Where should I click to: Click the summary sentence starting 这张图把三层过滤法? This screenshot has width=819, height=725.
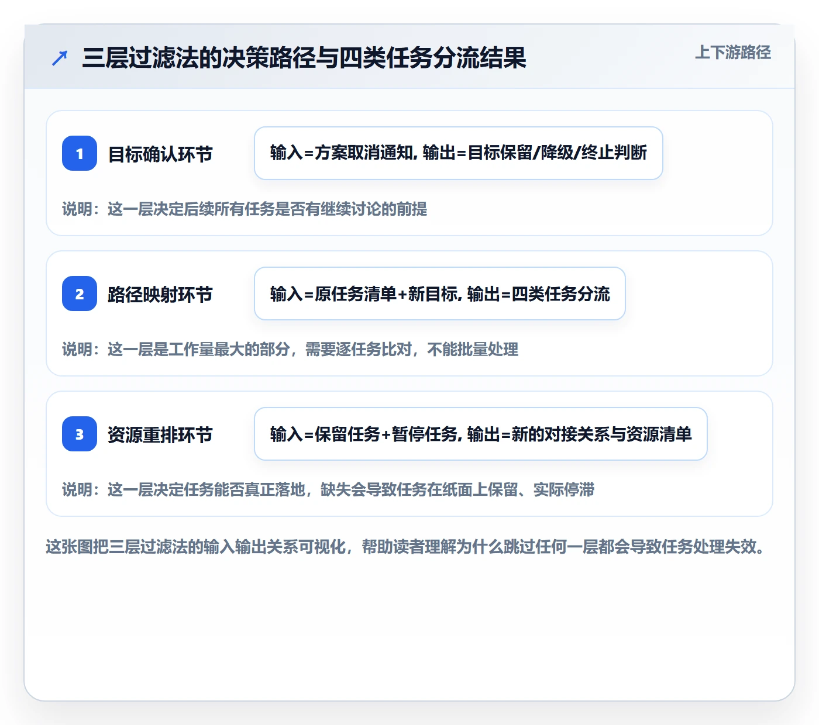406,547
